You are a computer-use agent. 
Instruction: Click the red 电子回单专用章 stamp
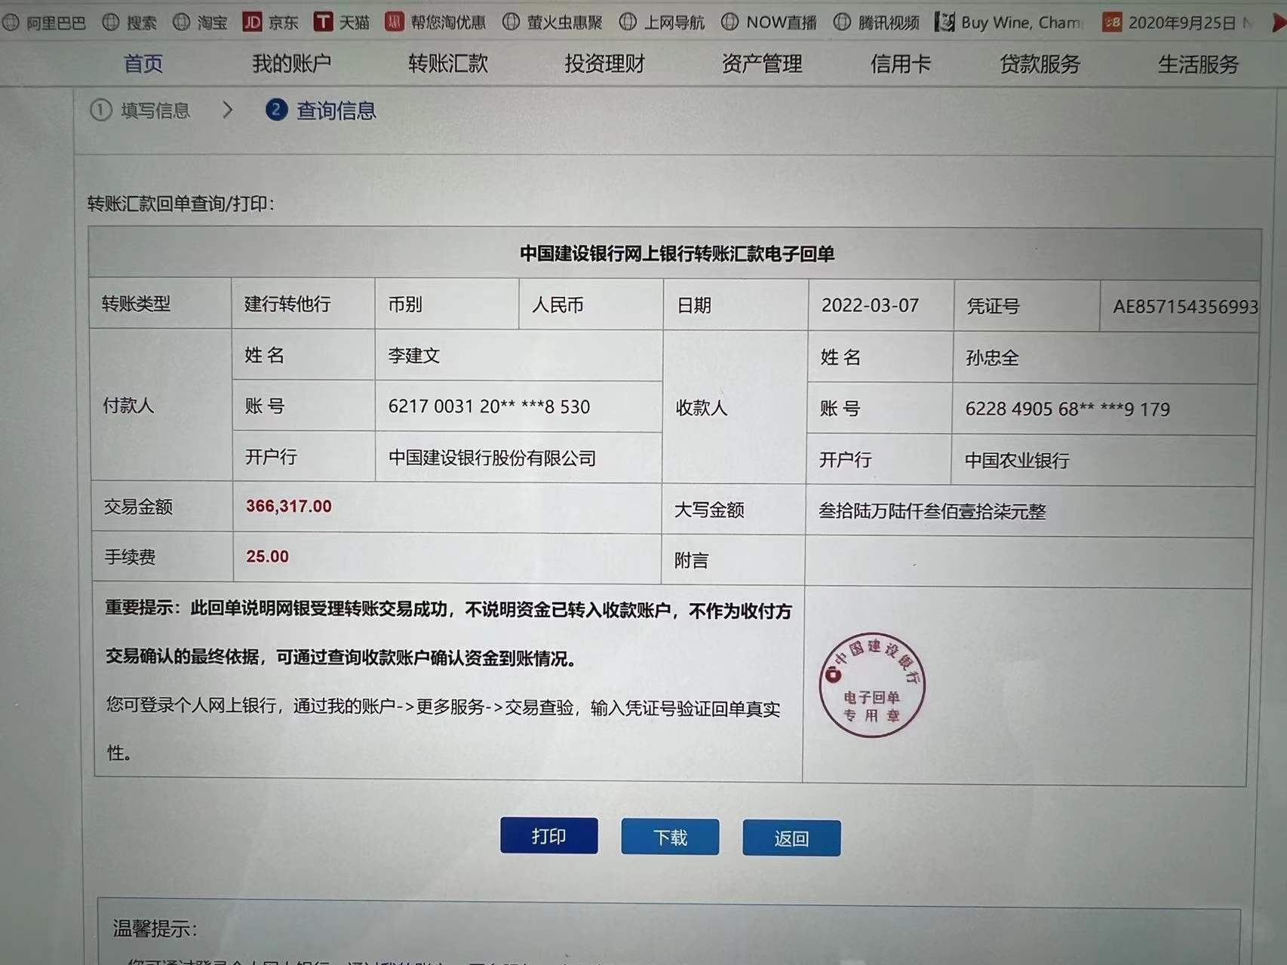coord(872,685)
